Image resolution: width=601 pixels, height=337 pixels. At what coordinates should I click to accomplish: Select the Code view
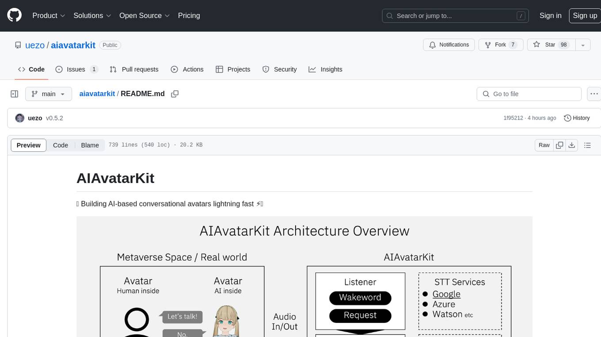(61, 145)
